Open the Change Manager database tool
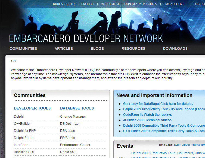The width and height of the screenshot is (205, 158). (73, 117)
